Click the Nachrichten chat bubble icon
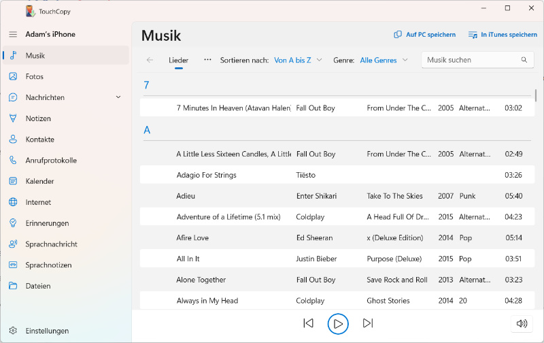 (x=13, y=97)
